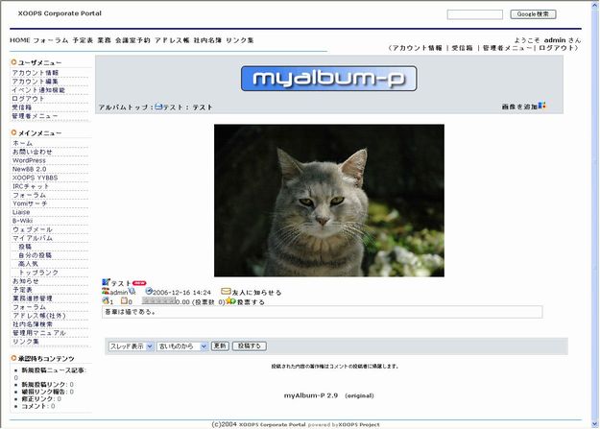Screen dimensions: 600x429
Task: Click the hit counter icon
Action: pos(108,301)
